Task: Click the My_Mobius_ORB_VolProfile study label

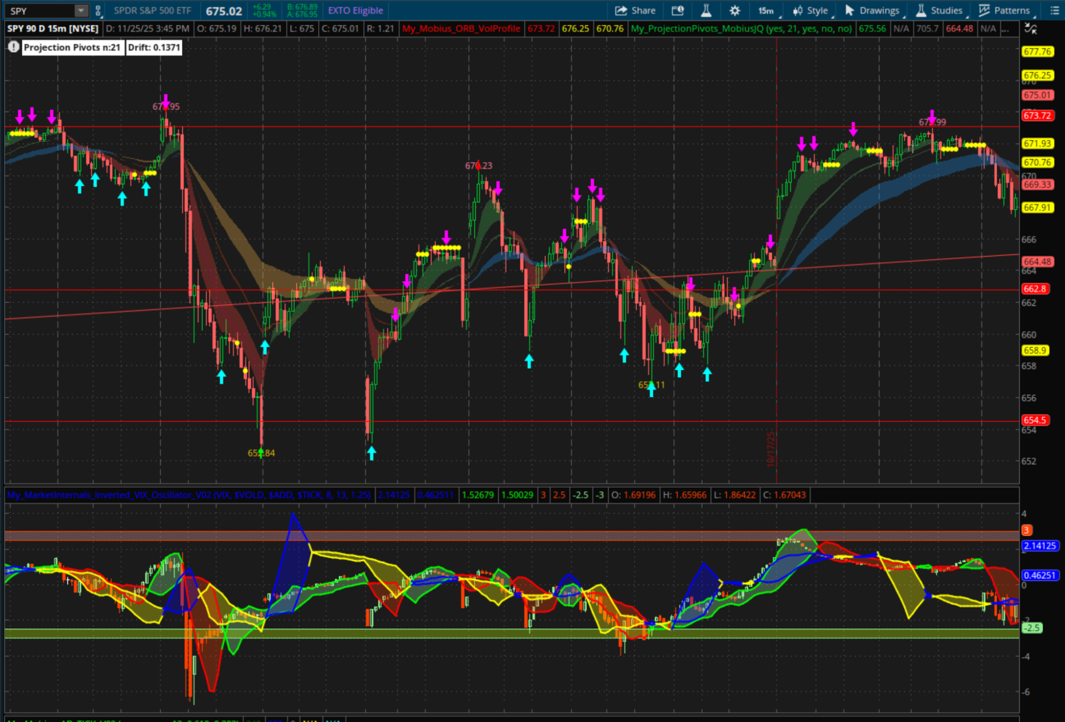Action: 461,29
